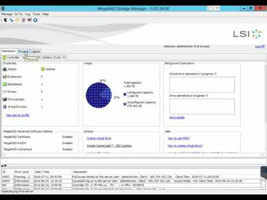Open How to create virtual drive link
Image resolution: width=267 pixels, height=200 pixels.
(x=185, y=146)
